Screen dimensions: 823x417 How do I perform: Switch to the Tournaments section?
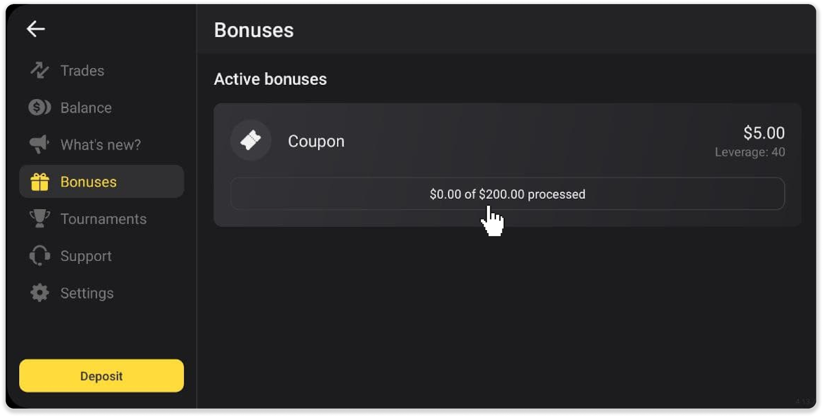(103, 218)
